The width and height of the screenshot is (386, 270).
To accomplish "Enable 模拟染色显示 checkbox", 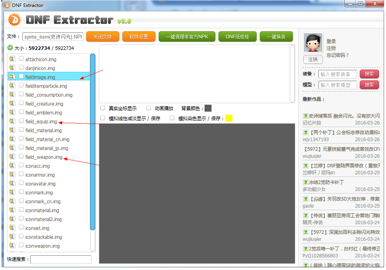I will [172, 118].
